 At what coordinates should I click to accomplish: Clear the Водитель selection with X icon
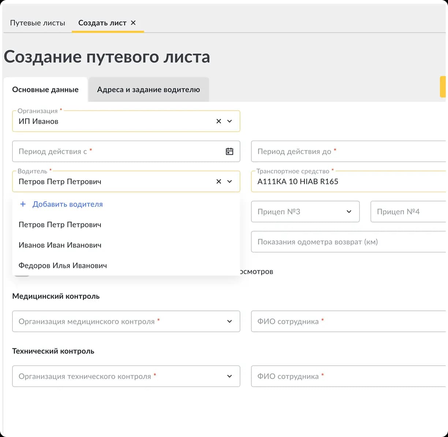tap(219, 182)
